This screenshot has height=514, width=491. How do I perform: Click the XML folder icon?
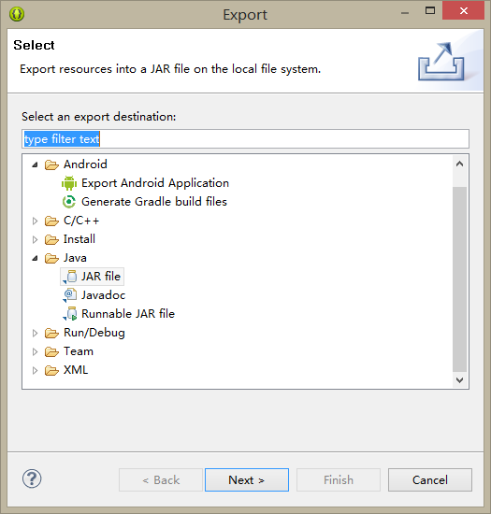51,370
